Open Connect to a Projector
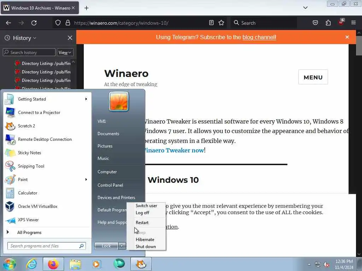Viewport: 362px width, 271px height. (x=47, y=113)
